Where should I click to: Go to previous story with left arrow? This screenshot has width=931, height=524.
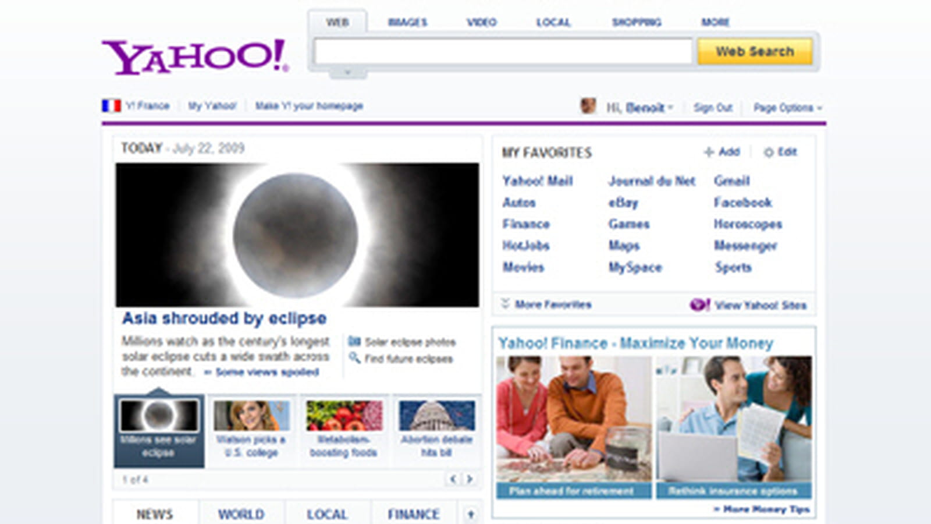[453, 479]
